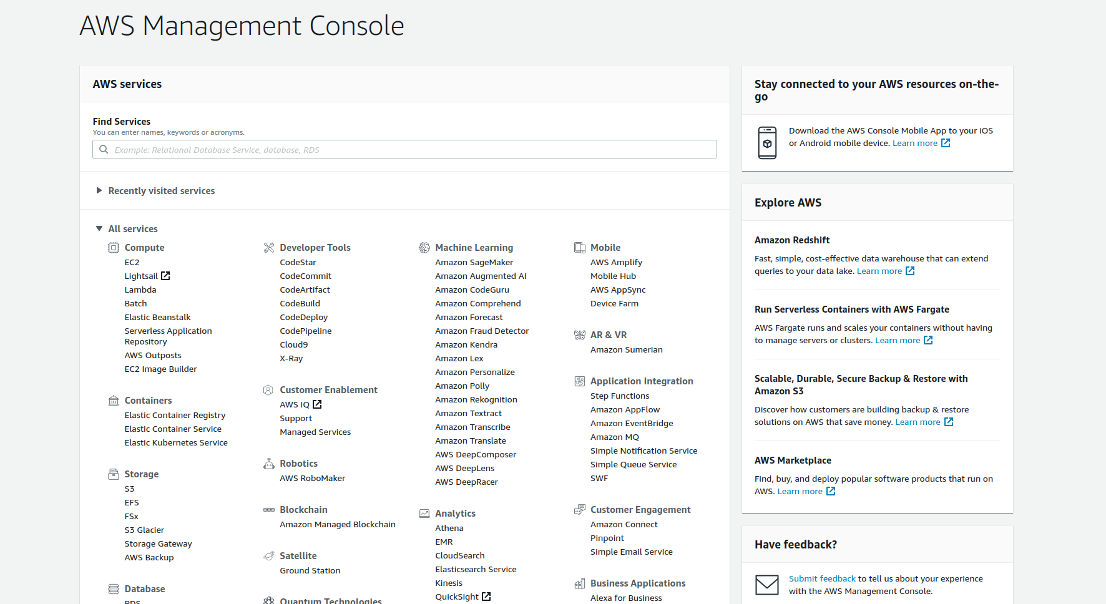Click the Analytics category icon

click(424, 514)
